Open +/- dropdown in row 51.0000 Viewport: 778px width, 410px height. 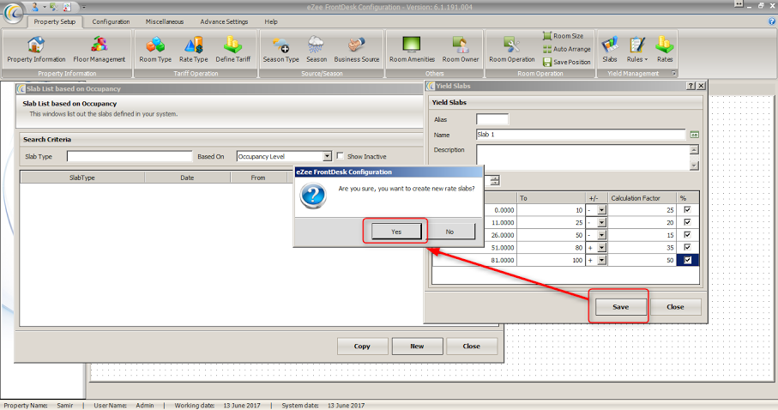(602, 247)
